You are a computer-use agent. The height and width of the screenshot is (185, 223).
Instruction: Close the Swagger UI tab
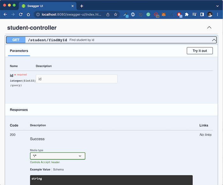pos(73,6)
